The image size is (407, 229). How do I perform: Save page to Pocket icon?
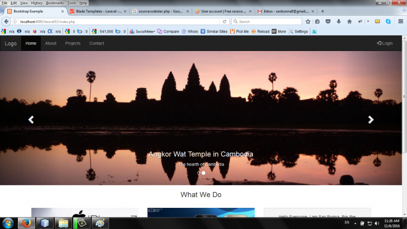[328, 22]
